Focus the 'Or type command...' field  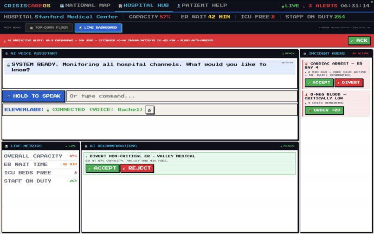pos(182,96)
